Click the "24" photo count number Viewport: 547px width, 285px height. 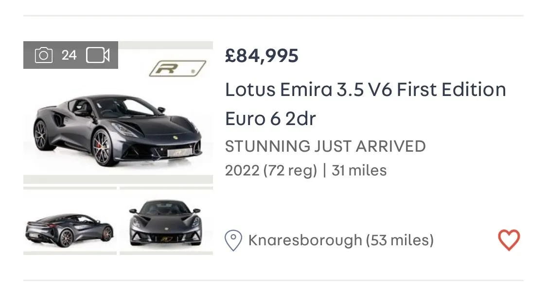[x=69, y=55]
